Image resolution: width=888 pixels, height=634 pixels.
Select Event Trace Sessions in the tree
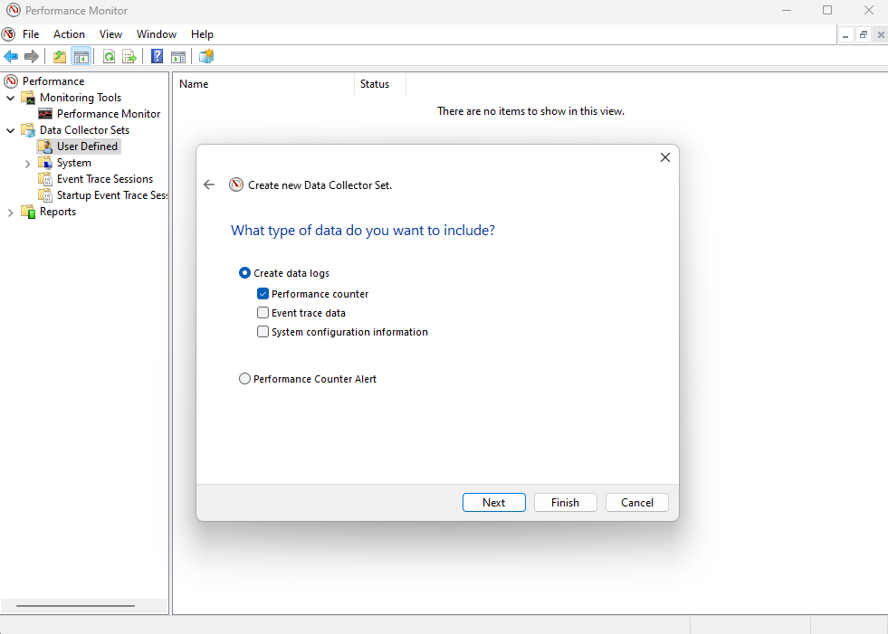pyautogui.click(x=104, y=179)
